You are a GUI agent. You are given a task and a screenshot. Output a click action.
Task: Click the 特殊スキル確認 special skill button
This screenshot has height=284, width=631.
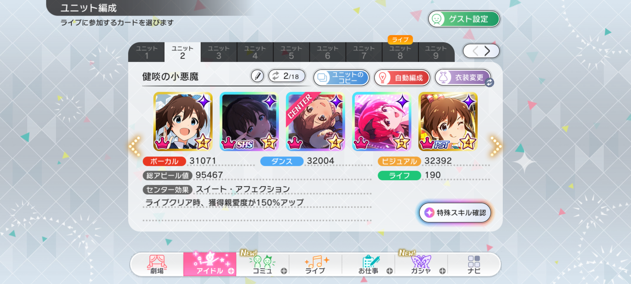click(455, 212)
